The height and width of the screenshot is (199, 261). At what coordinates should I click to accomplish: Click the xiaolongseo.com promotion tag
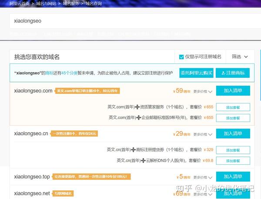coord(87,91)
